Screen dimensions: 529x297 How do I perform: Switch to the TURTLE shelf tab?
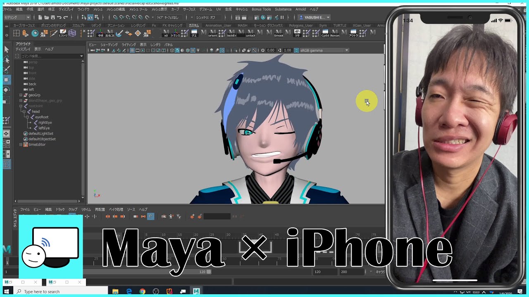(x=340, y=26)
